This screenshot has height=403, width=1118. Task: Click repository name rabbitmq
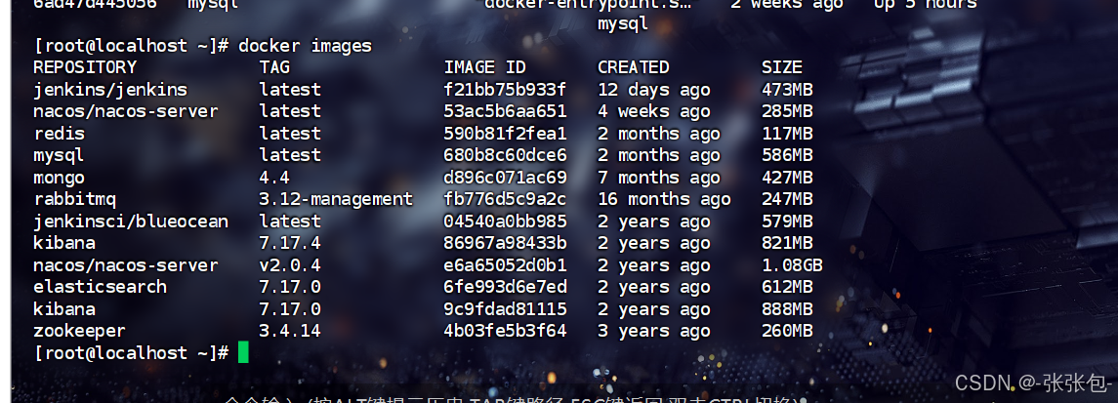pyautogui.click(x=75, y=199)
